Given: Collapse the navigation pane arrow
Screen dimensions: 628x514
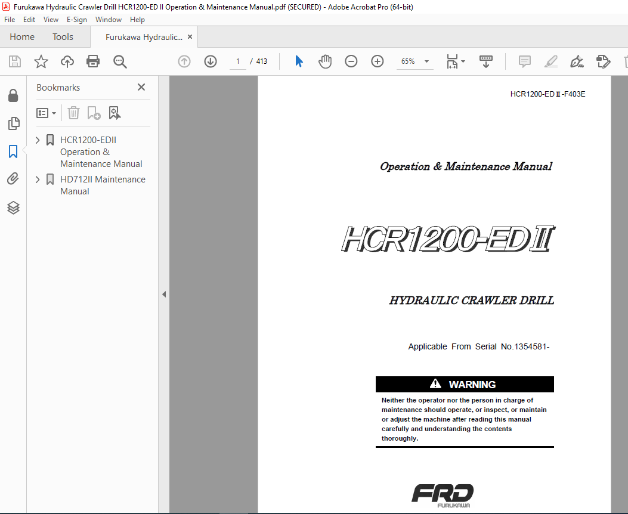Looking at the screenshot, I should pyautogui.click(x=164, y=294).
